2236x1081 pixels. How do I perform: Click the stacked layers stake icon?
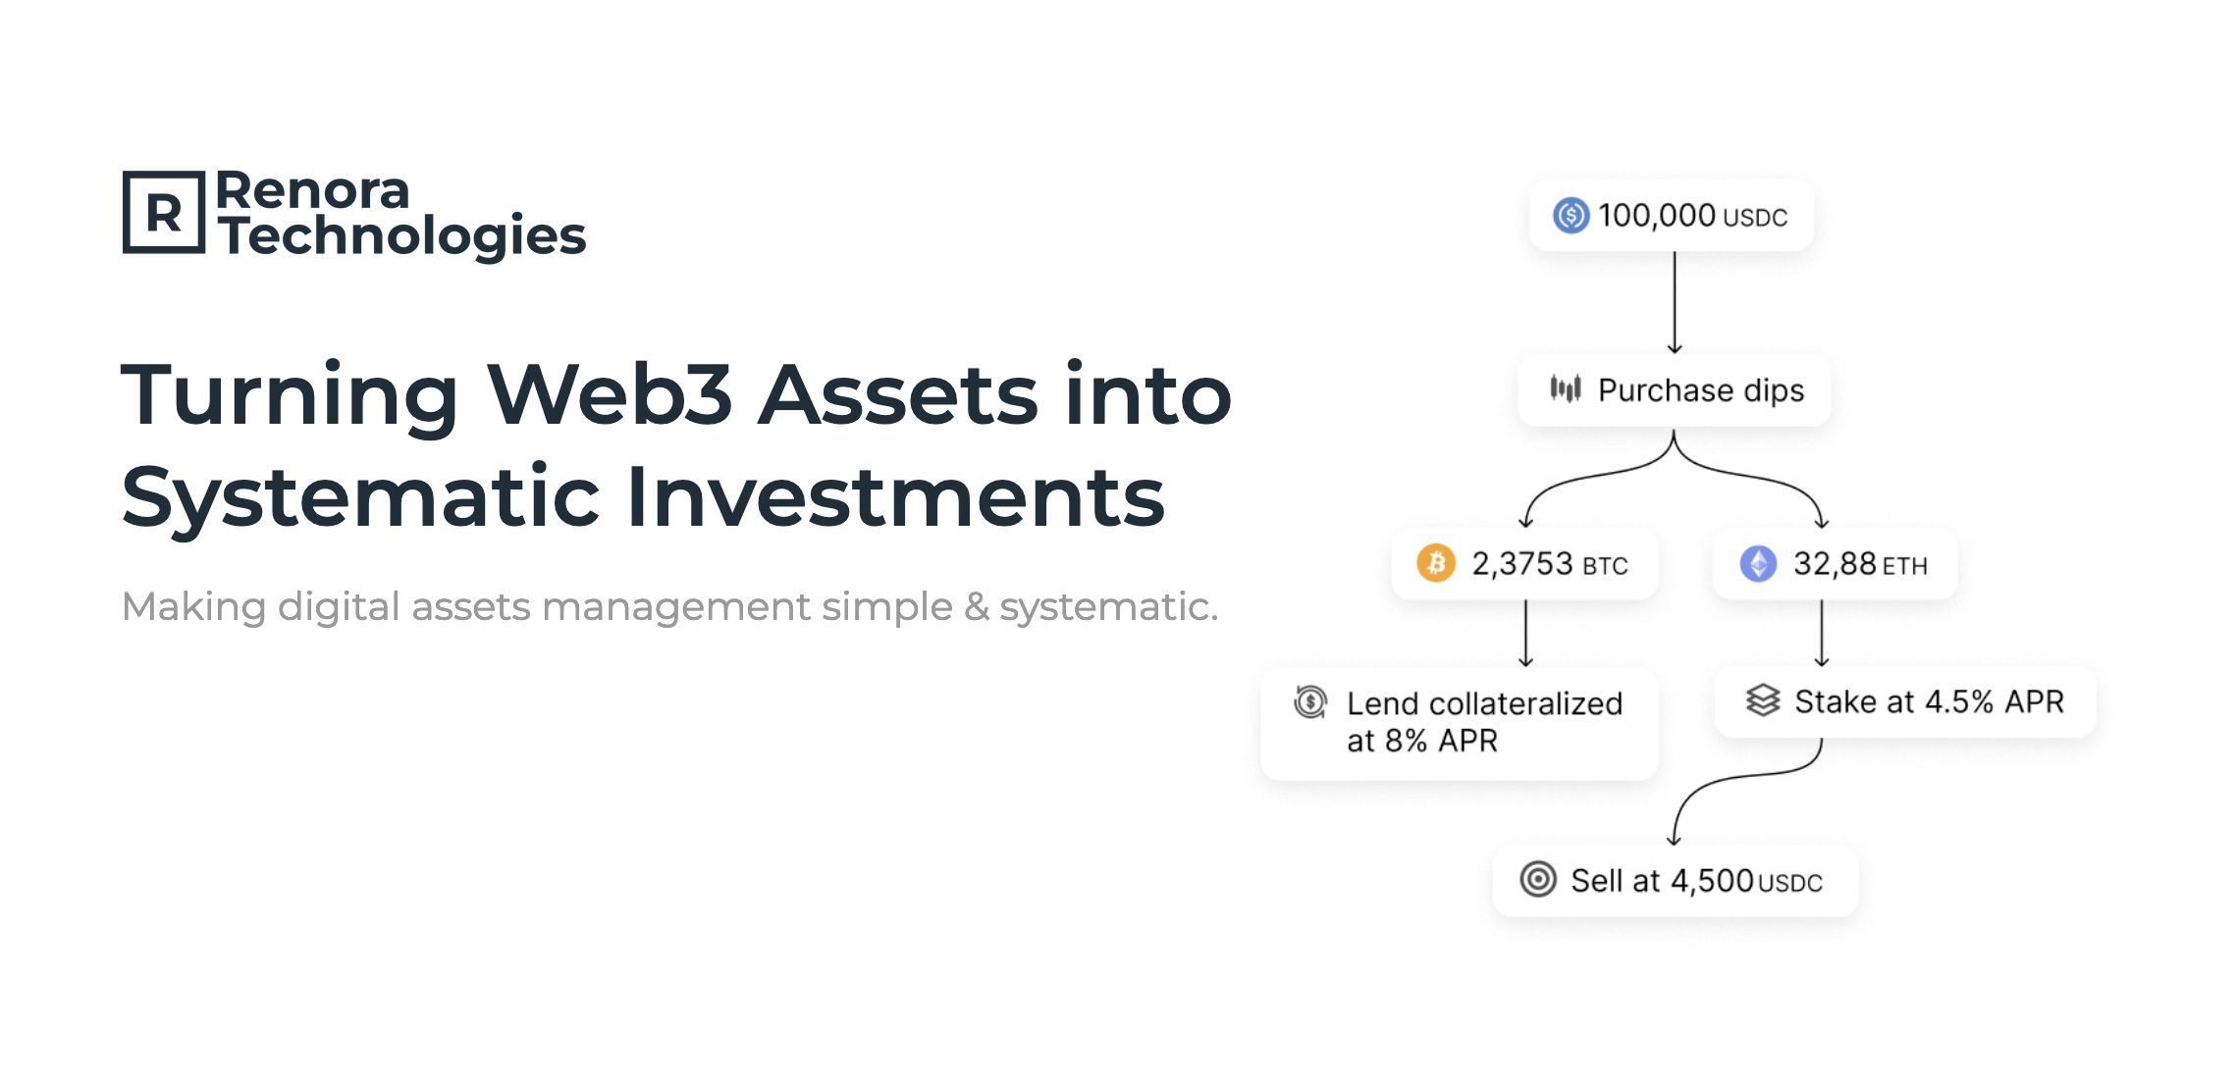tap(1762, 700)
